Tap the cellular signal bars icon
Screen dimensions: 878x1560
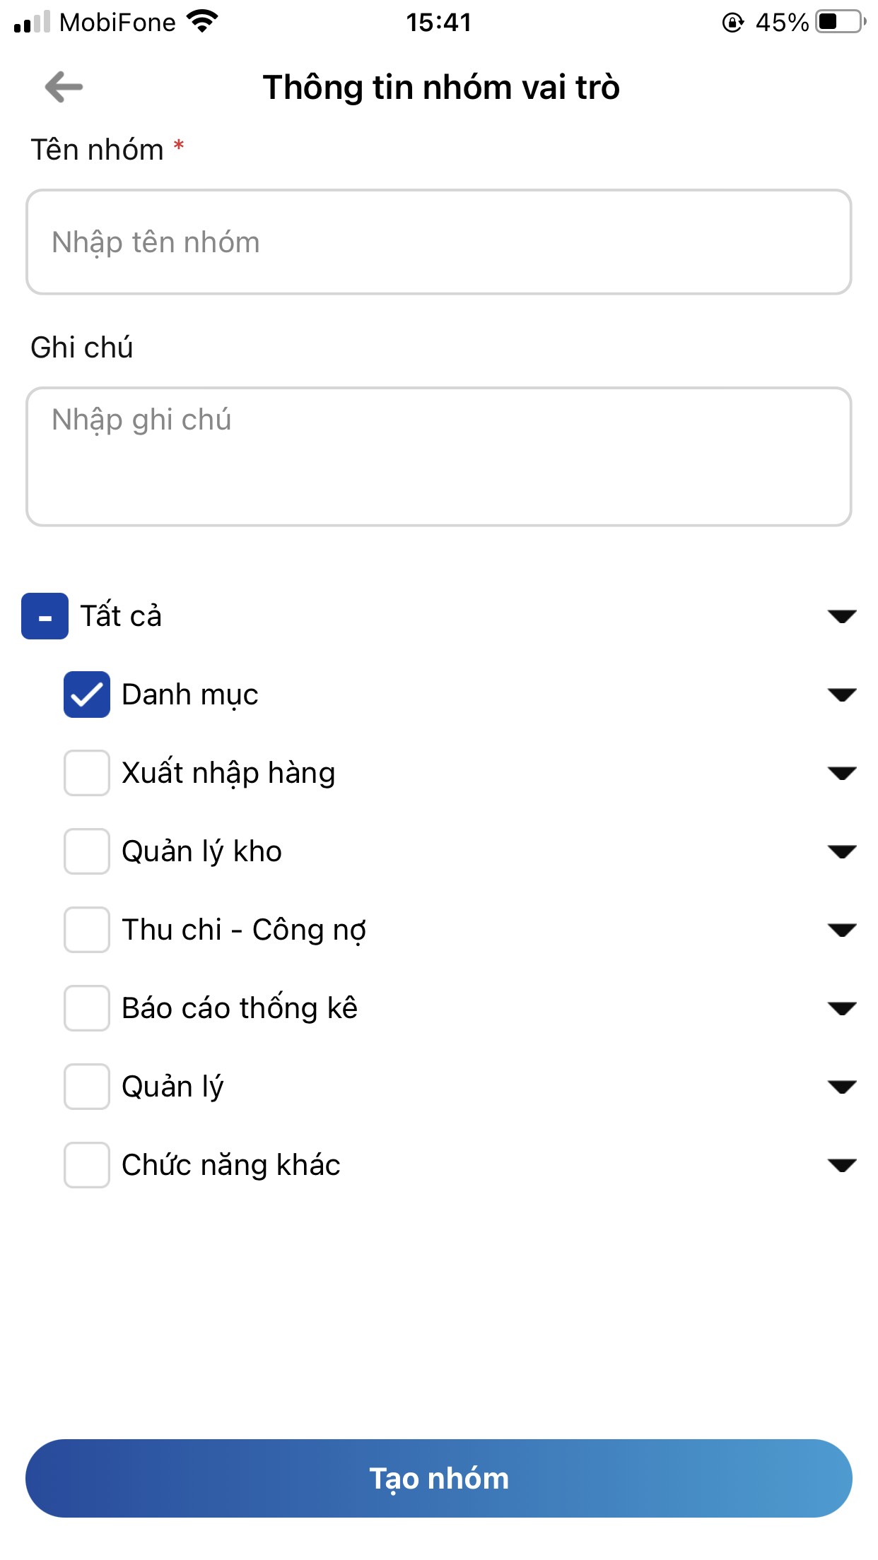32,22
